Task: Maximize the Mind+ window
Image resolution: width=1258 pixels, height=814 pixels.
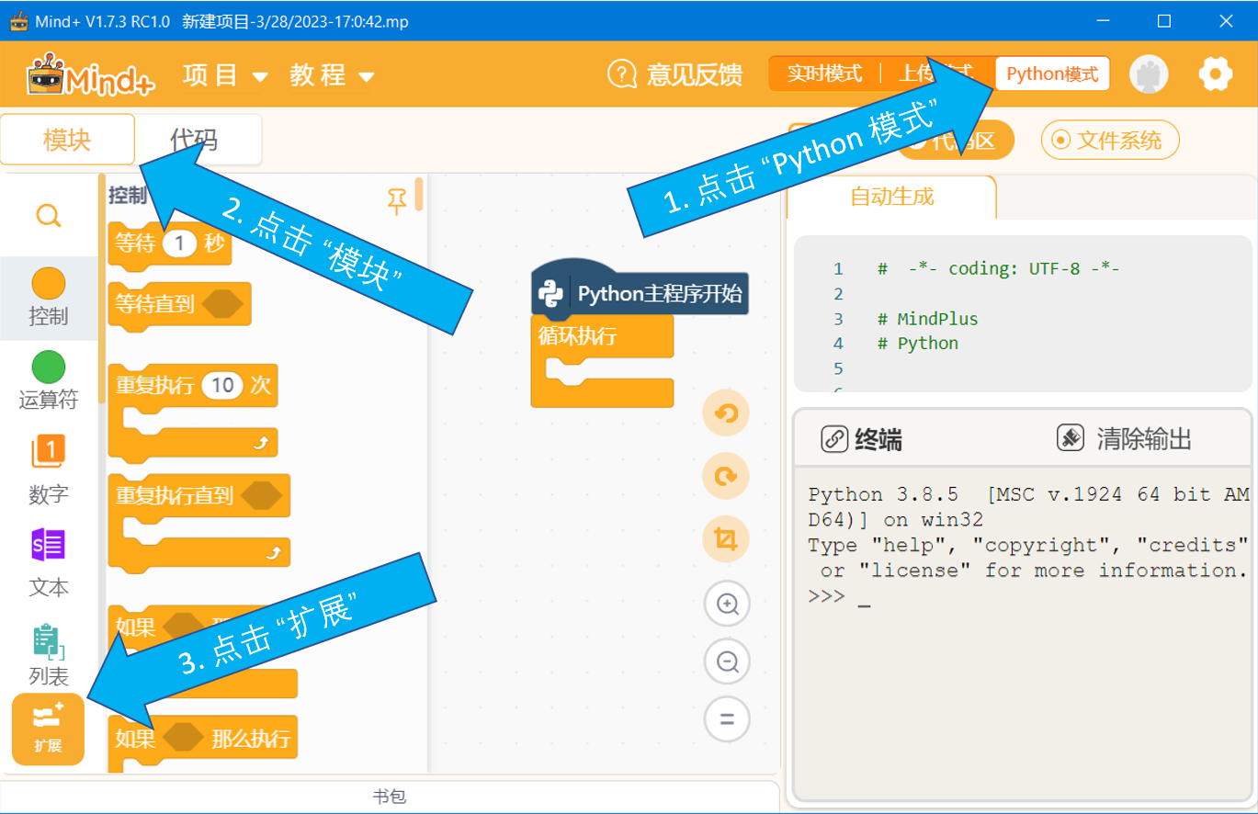Action: coord(1164,20)
